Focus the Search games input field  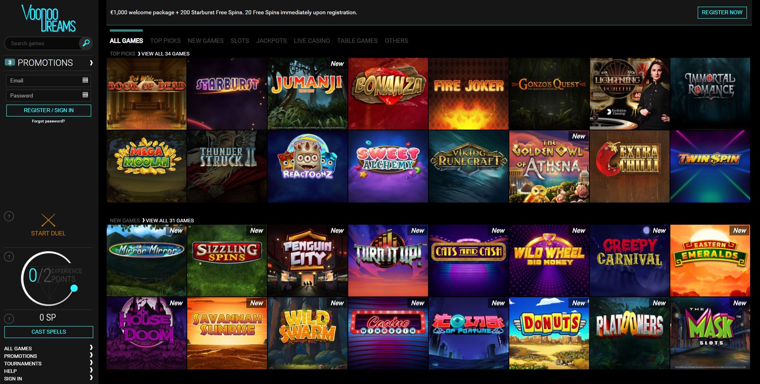click(42, 43)
